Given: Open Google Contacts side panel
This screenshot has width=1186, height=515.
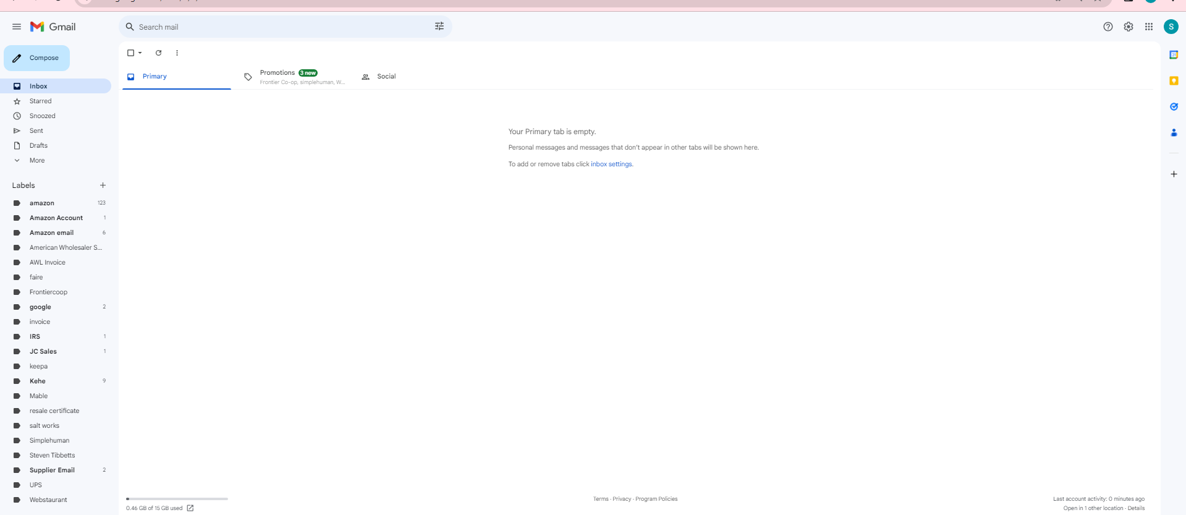Looking at the screenshot, I should click(1174, 133).
